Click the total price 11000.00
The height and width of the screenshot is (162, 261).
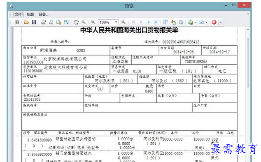coord(202,153)
